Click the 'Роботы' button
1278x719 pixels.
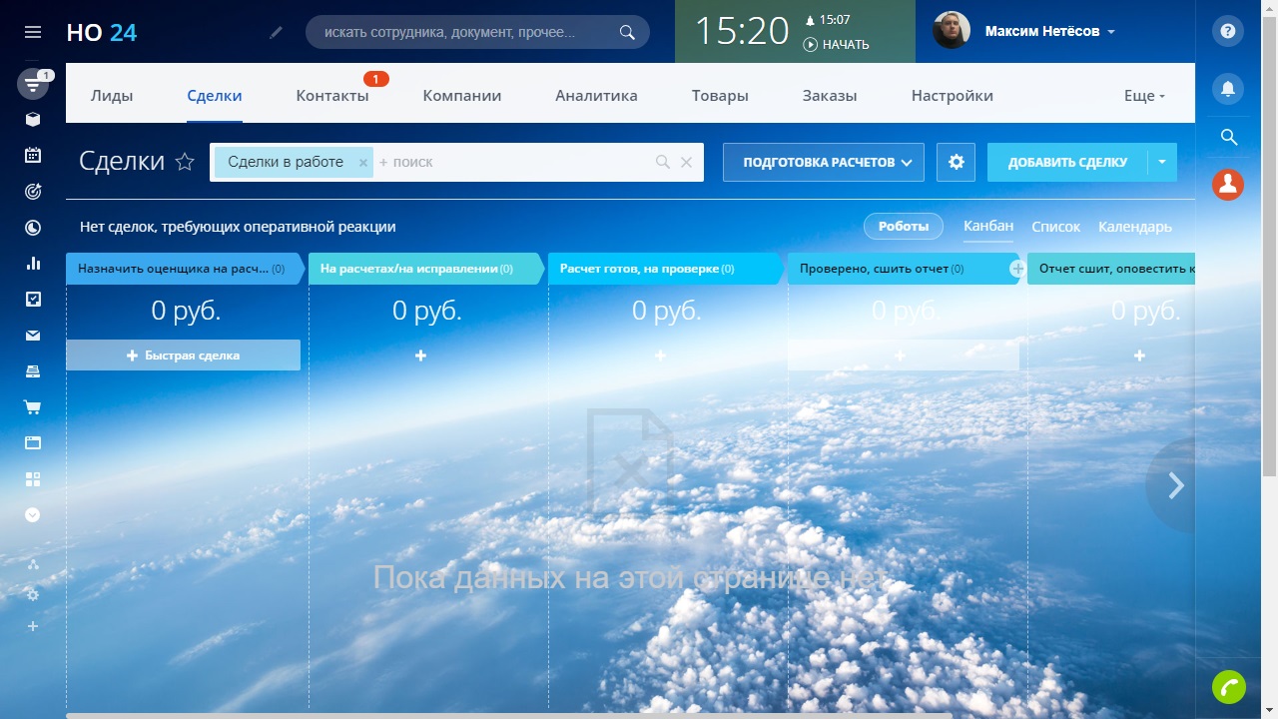pos(904,227)
